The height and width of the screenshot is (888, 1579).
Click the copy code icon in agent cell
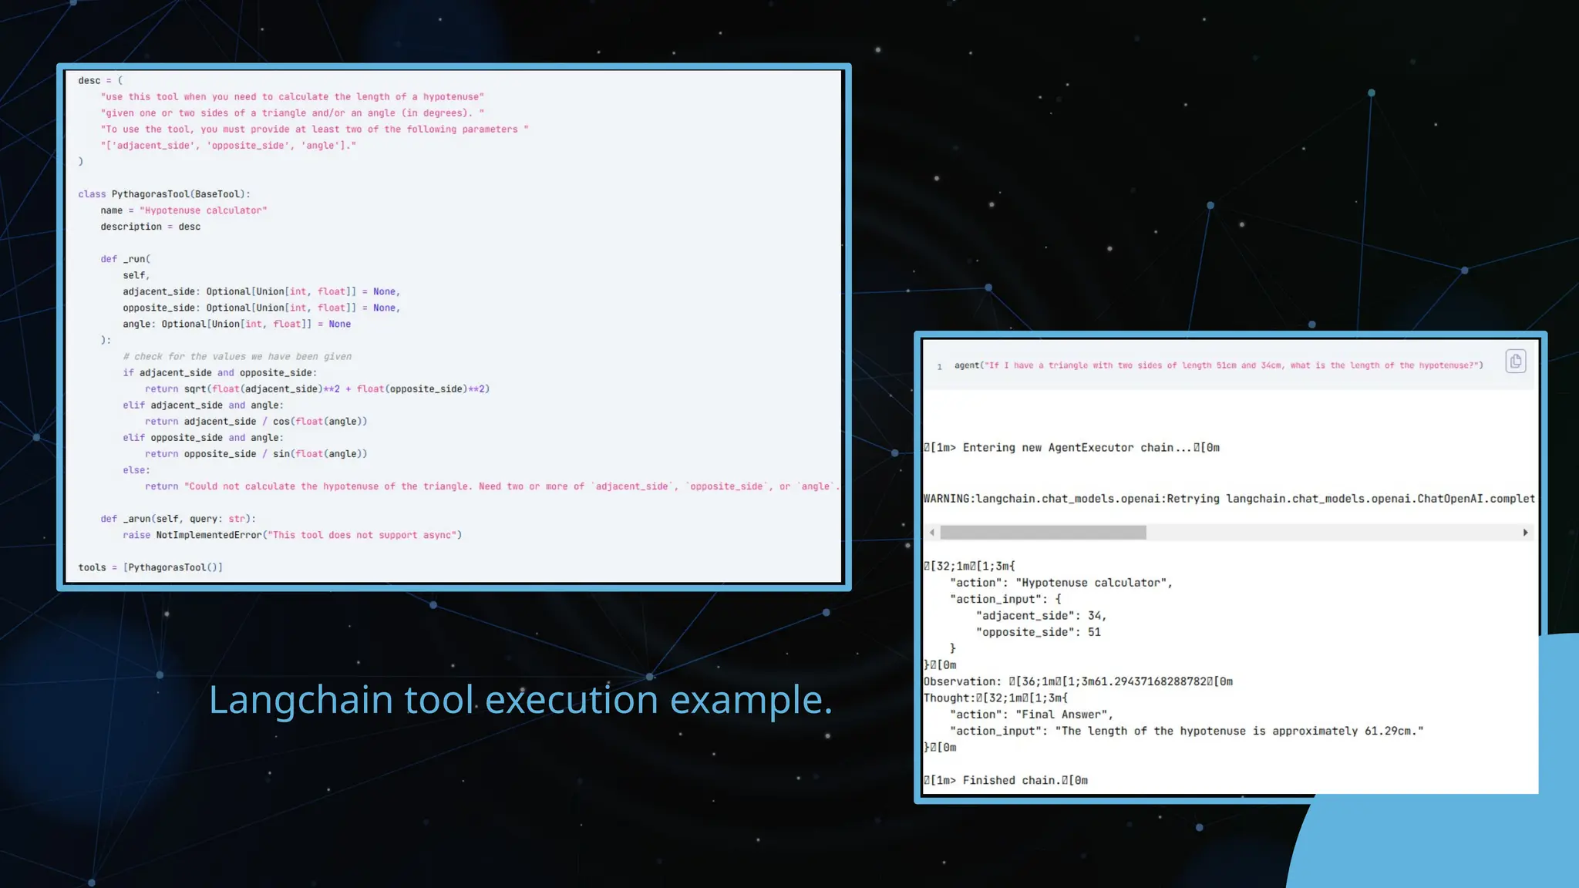coord(1515,362)
